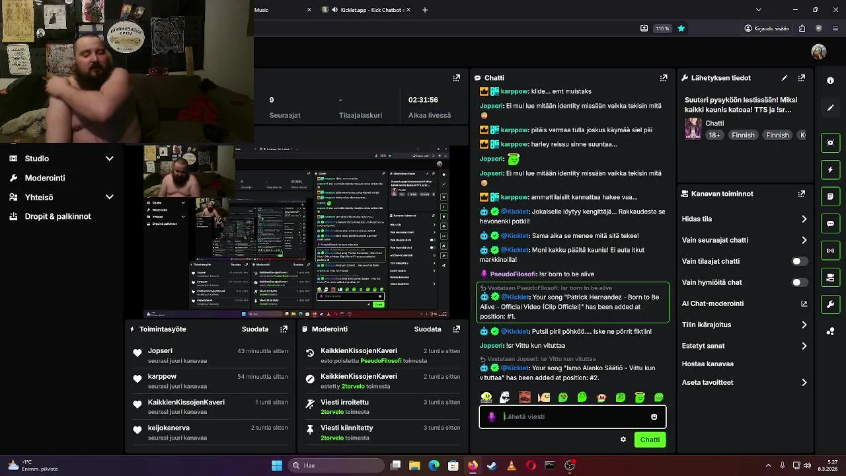Toggle the chat bubble widget icon
Image resolution: width=846 pixels, height=476 pixels.
coord(830,223)
